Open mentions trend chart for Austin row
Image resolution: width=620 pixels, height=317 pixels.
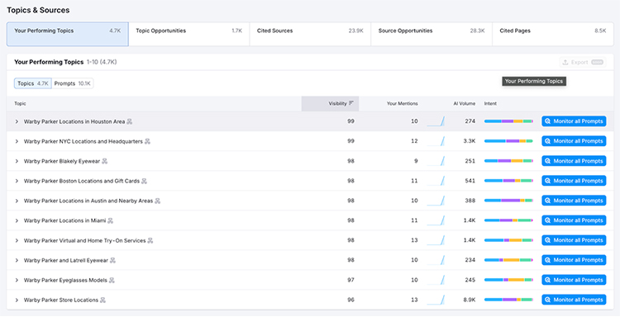436,201
